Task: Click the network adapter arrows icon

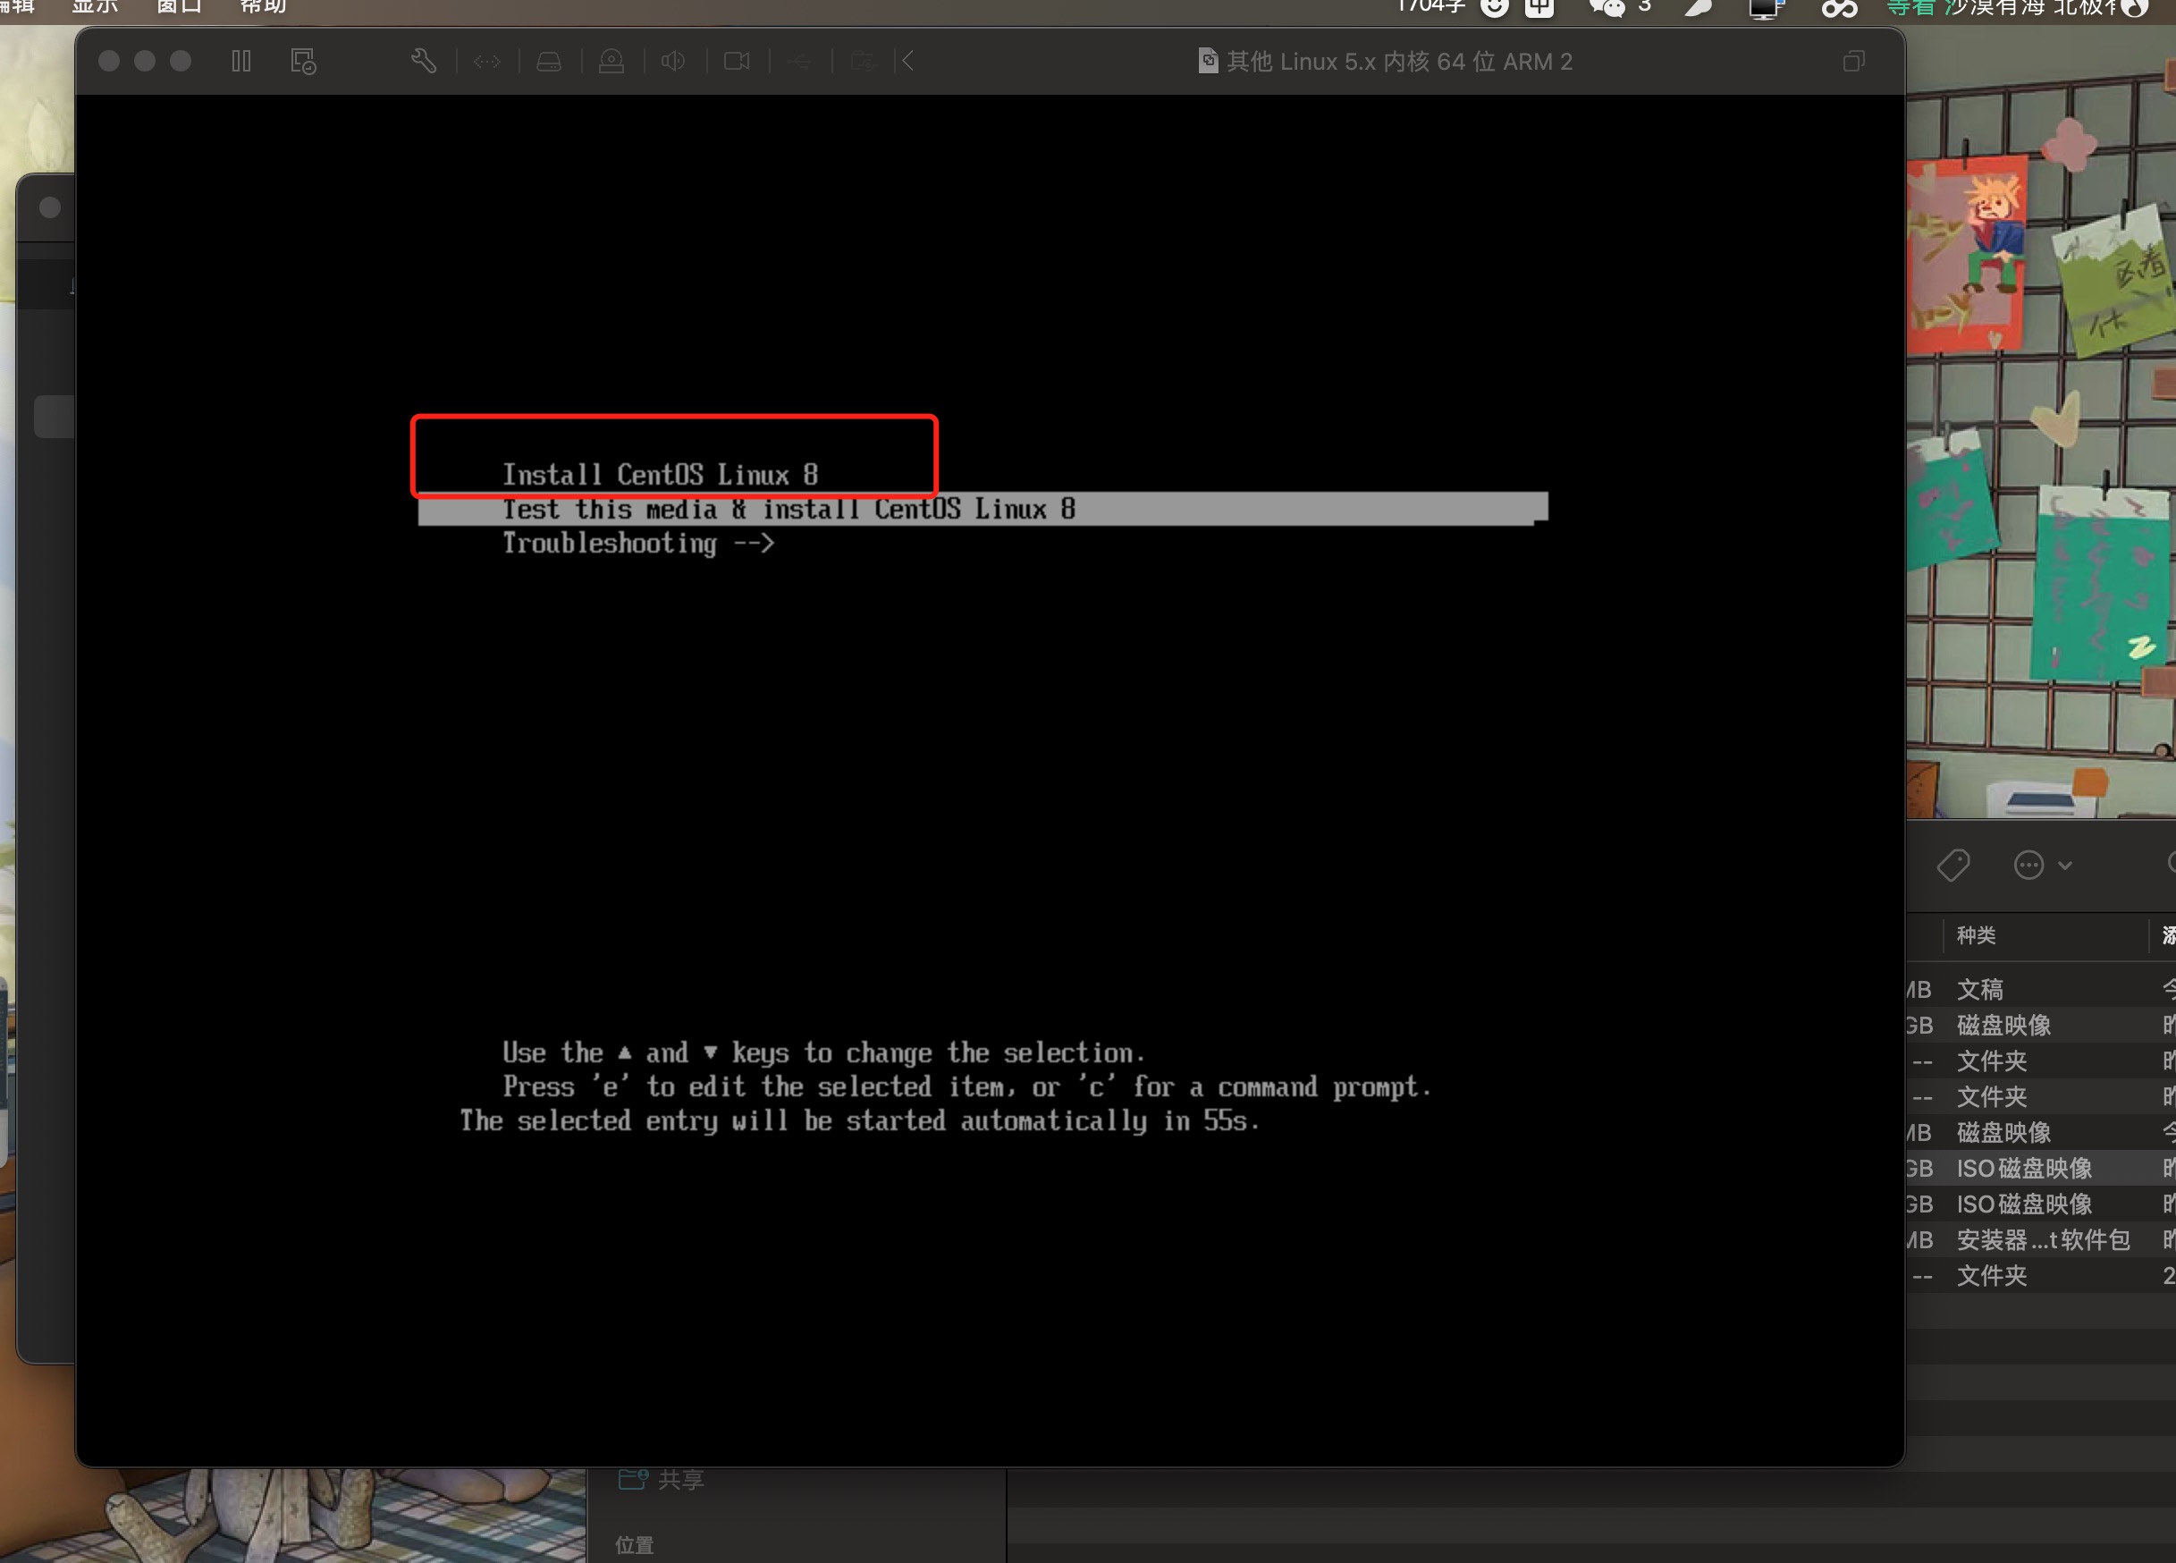Action: coord(486,62)
